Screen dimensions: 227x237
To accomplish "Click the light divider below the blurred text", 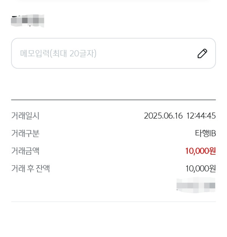I will [113, 202].
